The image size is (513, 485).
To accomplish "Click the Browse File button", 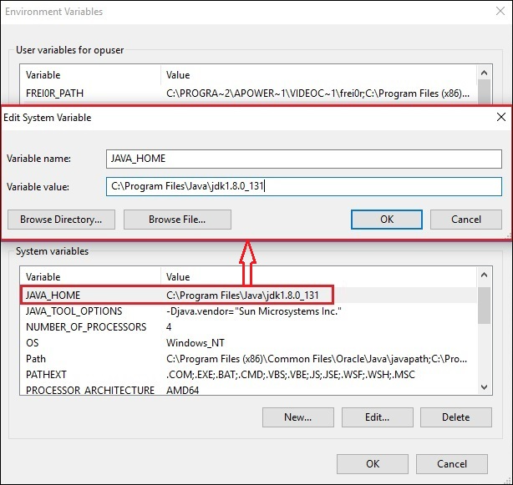I will (x=177, y=220).
